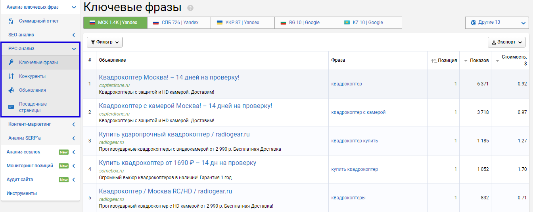Click the Фраза column header

point(338,60)
